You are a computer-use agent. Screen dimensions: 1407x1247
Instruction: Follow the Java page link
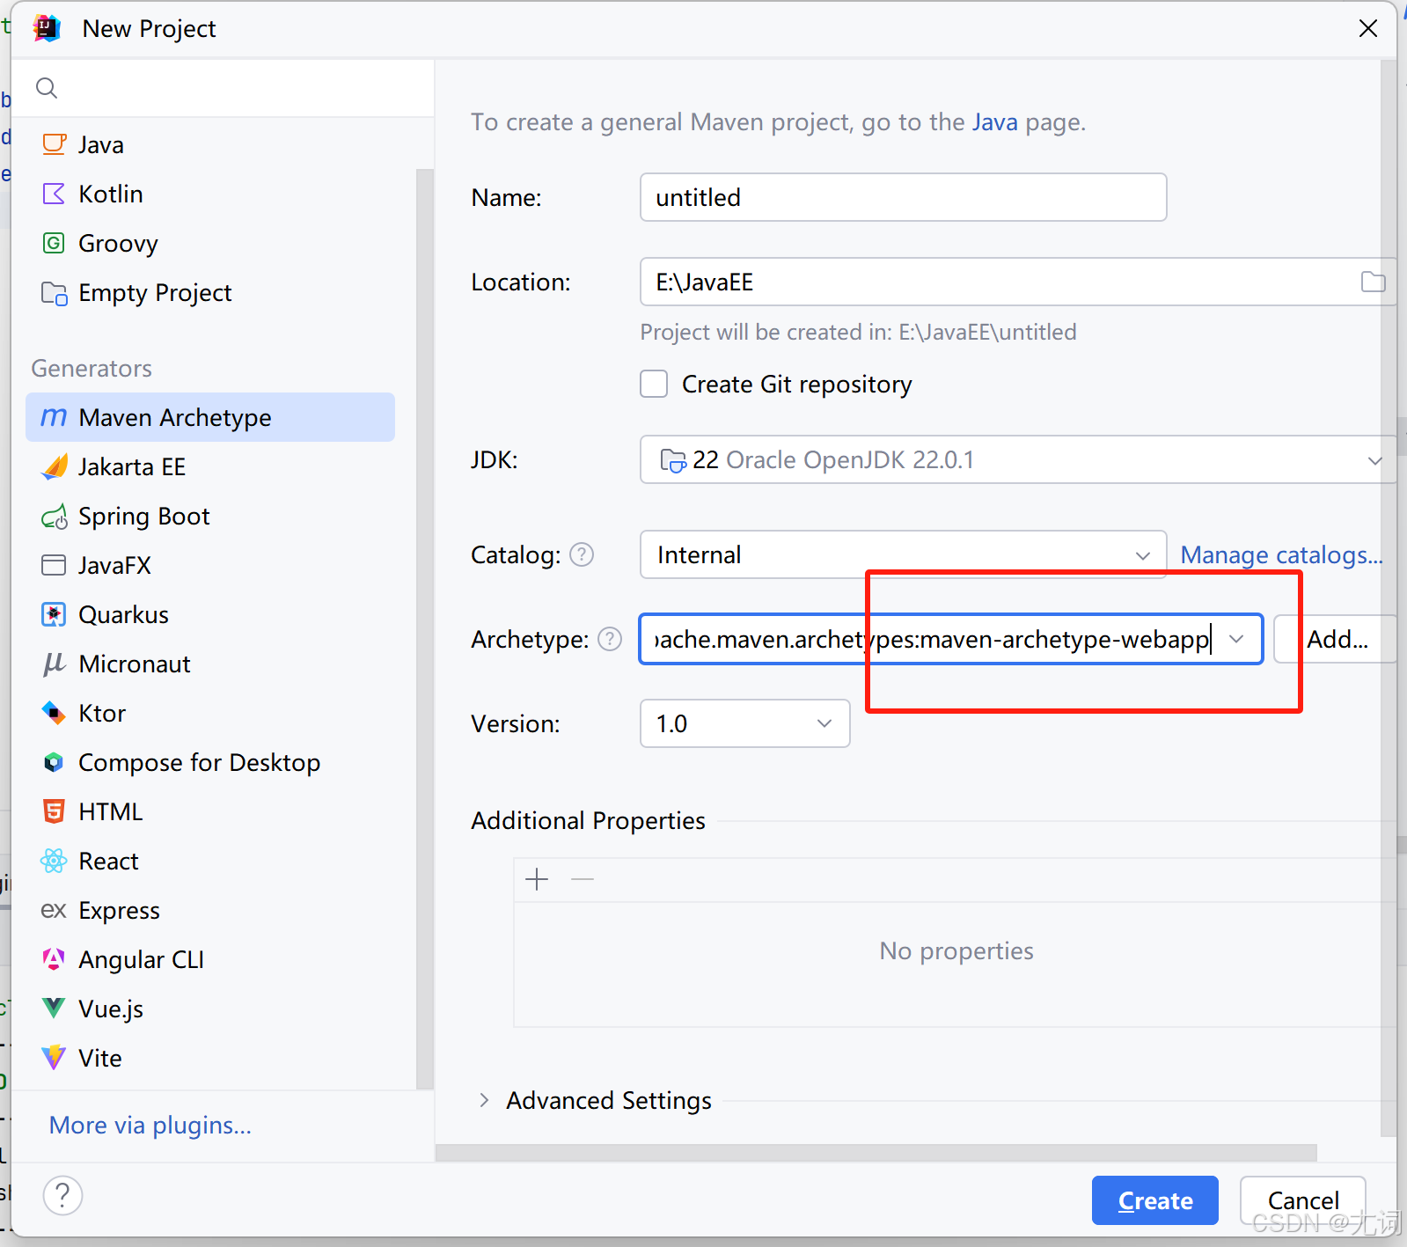994,121
